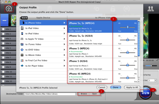Click the Open folder button
Image resolution: width=159 pixels, height=104 pixels.
tap(94, 94)
